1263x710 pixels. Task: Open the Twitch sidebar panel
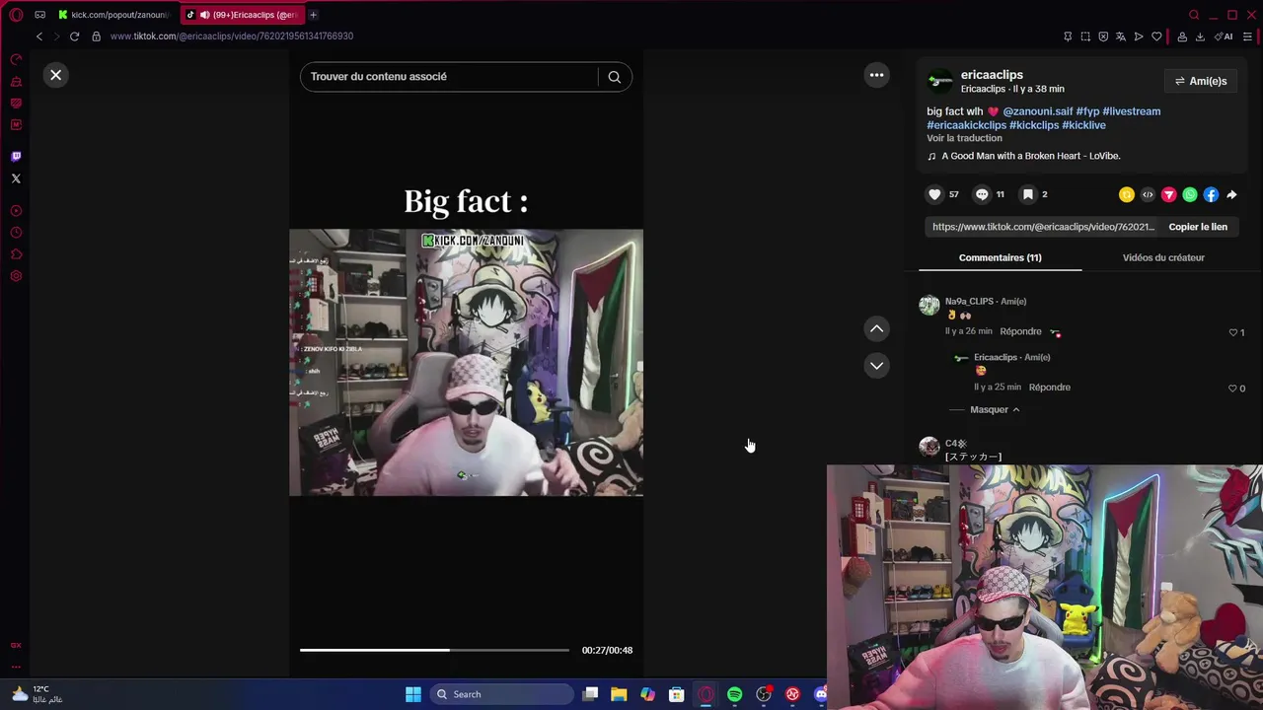[16, 156]
